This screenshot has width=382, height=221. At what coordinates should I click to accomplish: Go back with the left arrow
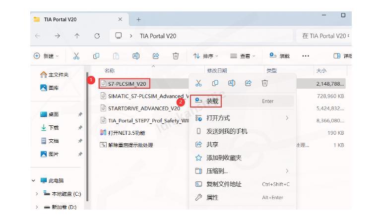click(37, 36)
